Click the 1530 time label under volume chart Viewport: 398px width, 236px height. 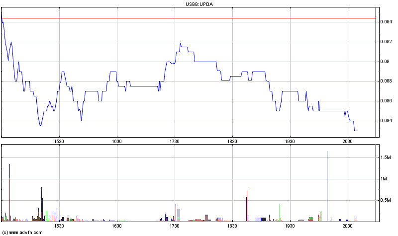[59, 226]
